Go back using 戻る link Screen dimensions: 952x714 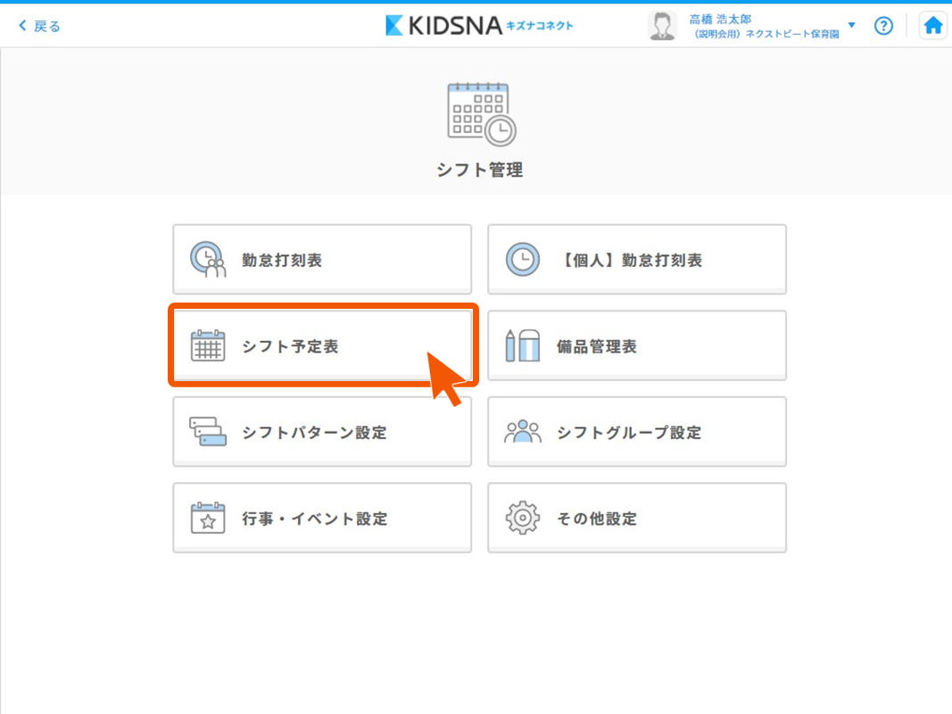(40, 26)
